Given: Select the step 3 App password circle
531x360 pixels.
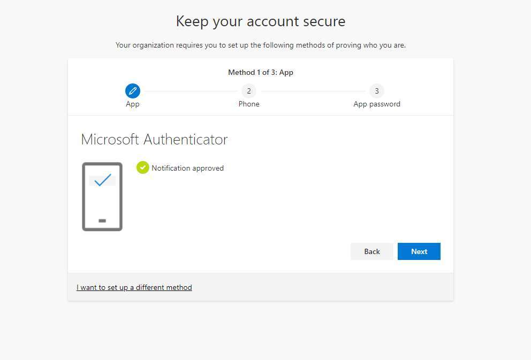Looking at the screenshot, I should 377,91.
